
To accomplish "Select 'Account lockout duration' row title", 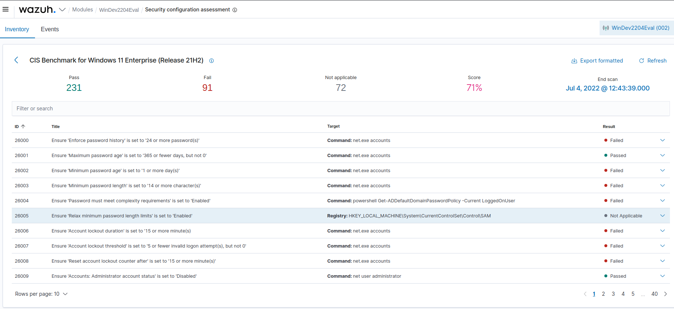I will [121, 231].
